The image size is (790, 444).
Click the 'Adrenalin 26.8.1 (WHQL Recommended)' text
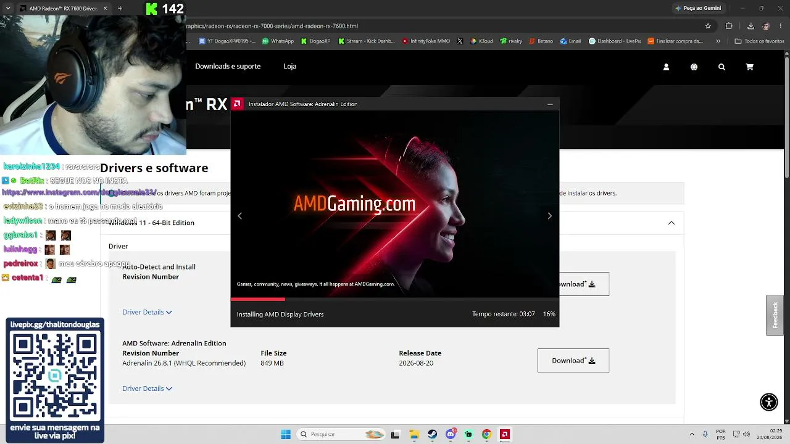click(184, 363)
